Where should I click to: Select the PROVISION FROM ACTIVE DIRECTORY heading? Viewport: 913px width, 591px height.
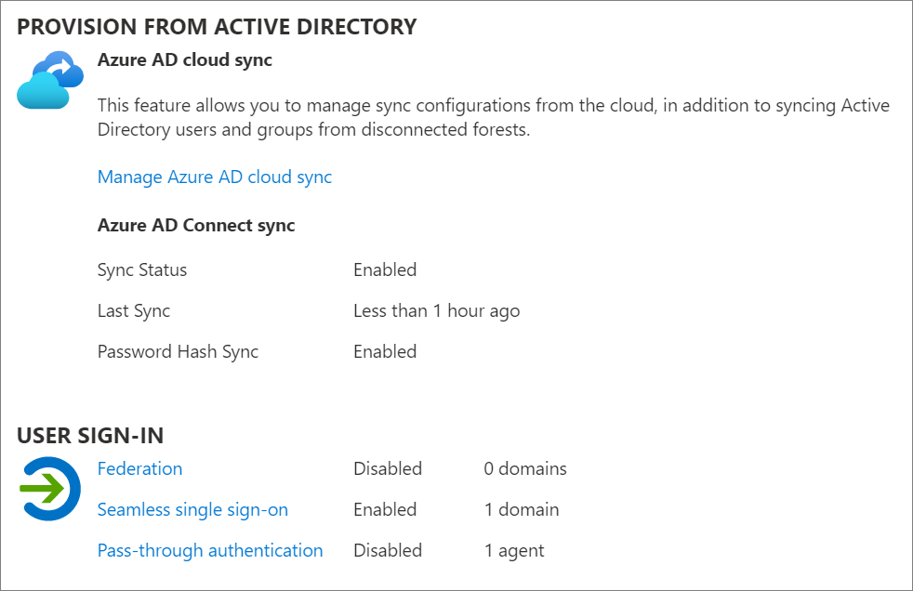[217, 27]
